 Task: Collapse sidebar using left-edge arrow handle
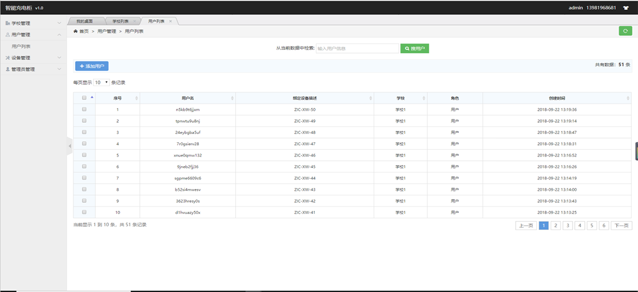coord(69,146)
